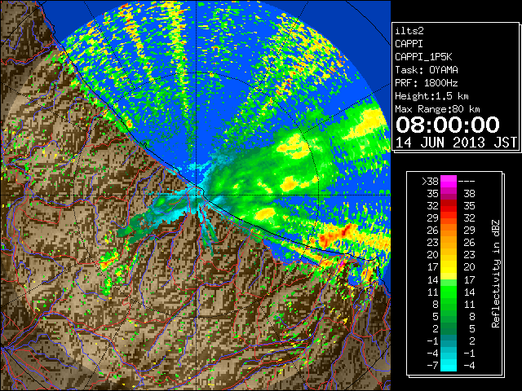The height and width of the screenshot is (391, 522).
Task: Click the 'CAPPI_1P5K' text
Action: tap(423, 57)
